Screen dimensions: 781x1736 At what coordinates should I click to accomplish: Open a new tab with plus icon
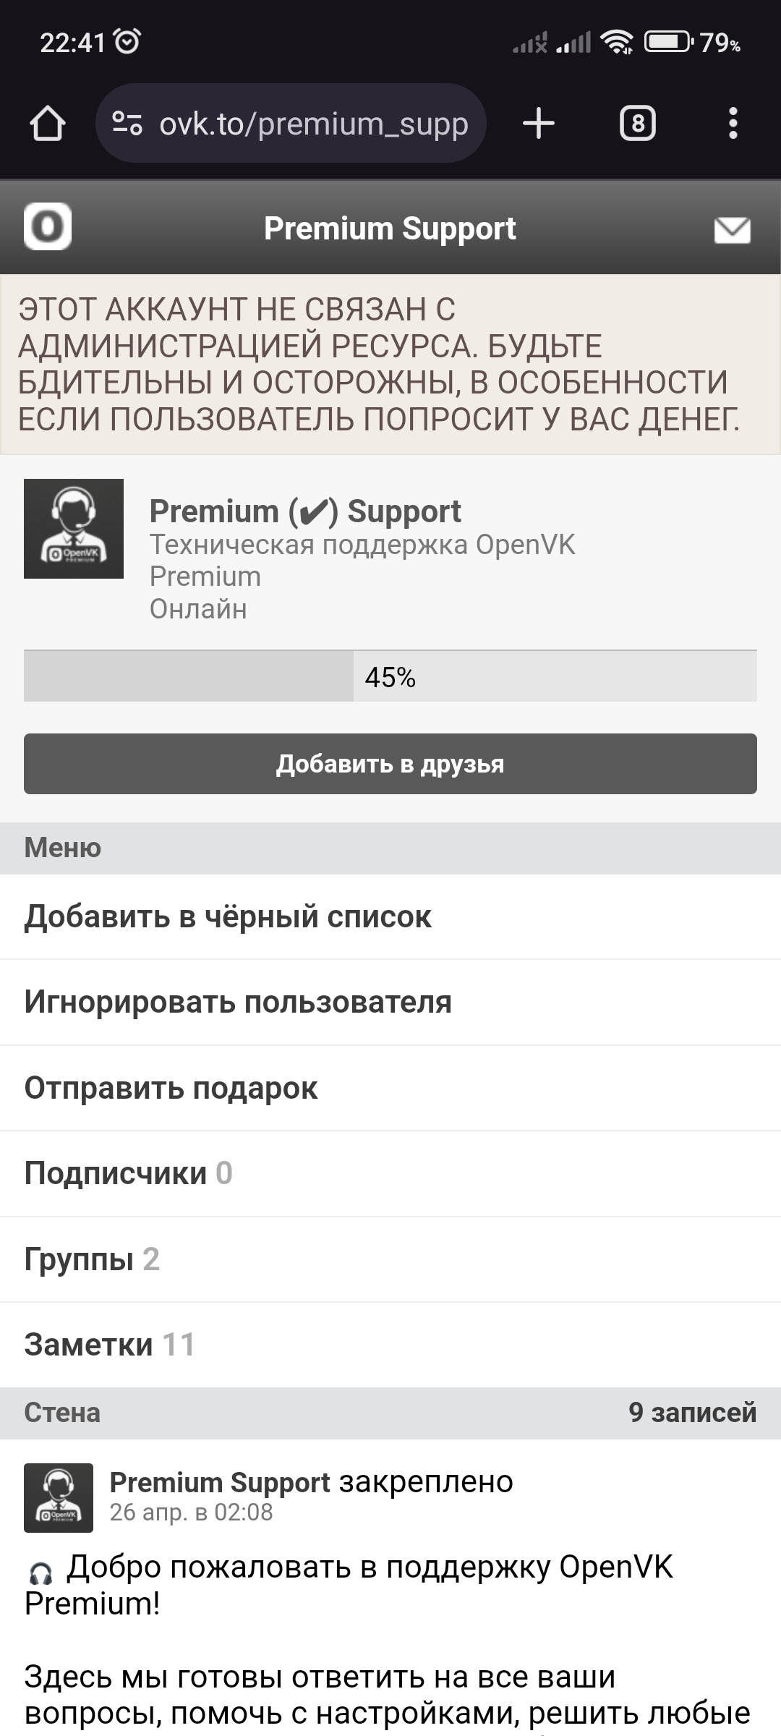pos(539,123)
